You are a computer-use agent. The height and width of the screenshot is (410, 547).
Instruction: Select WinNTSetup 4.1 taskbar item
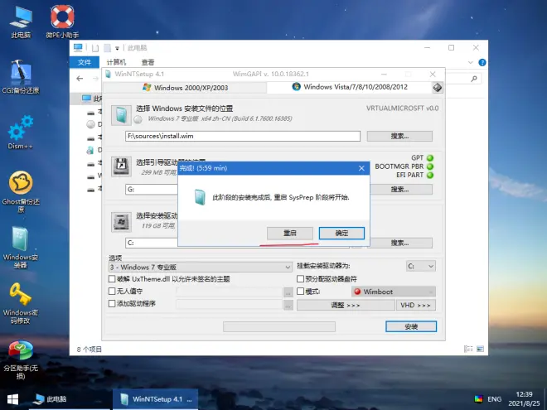click(x=156, y=399)
